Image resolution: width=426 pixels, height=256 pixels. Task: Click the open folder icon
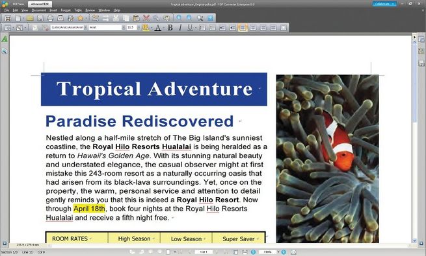pyautogui.click(x=30, y=18)
